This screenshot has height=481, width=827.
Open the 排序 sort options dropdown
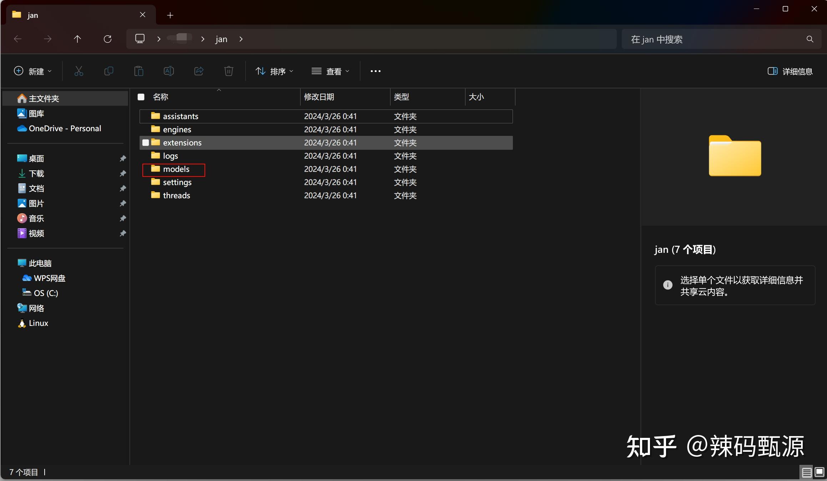[274, 71]
